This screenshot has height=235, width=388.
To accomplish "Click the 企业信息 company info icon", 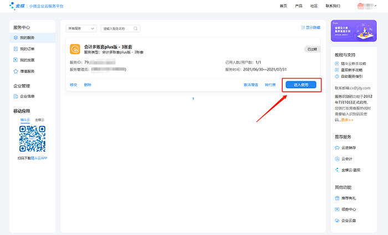I will 16,96.
